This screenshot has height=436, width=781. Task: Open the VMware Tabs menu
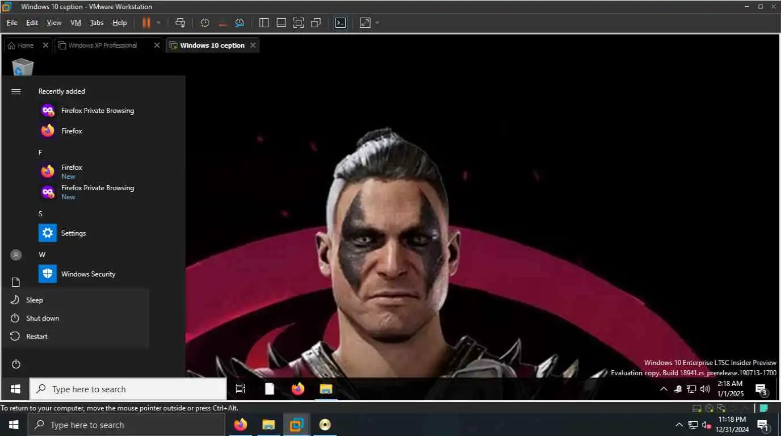point(96,23)
